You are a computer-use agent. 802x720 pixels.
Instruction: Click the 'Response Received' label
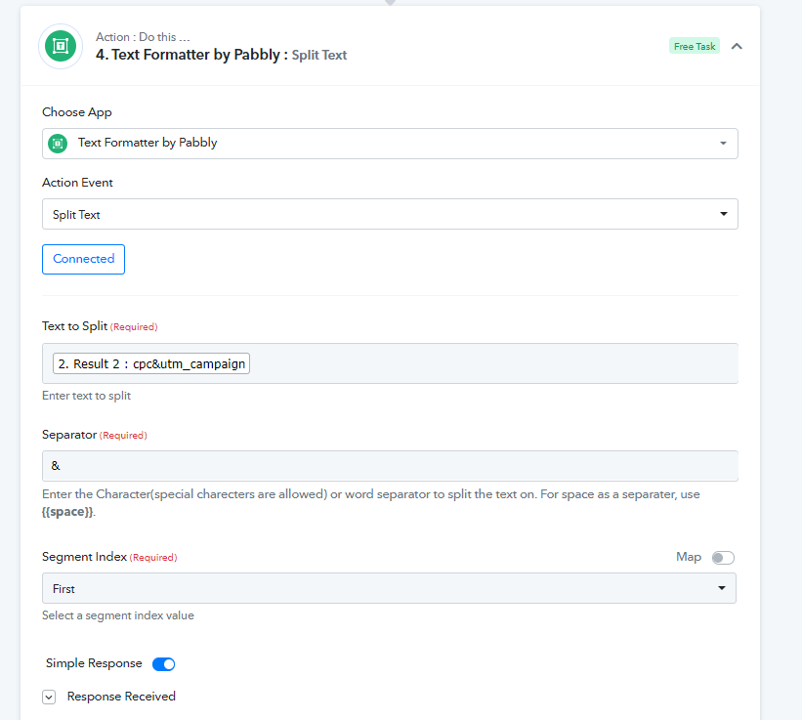pyautogui.click(x=121, y=697)
